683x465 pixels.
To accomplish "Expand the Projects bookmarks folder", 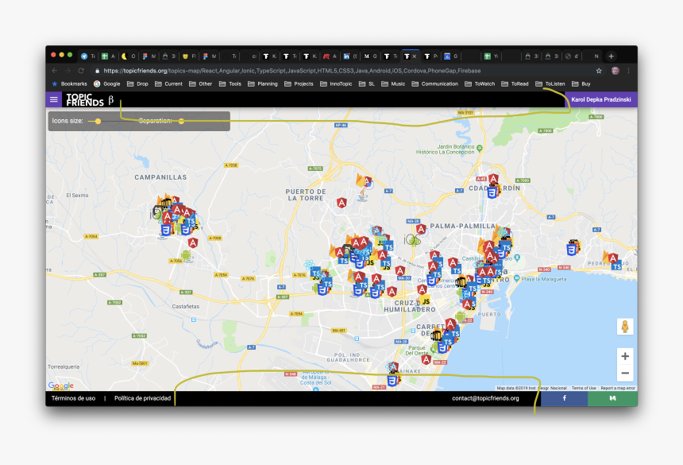I will [299, 83].
